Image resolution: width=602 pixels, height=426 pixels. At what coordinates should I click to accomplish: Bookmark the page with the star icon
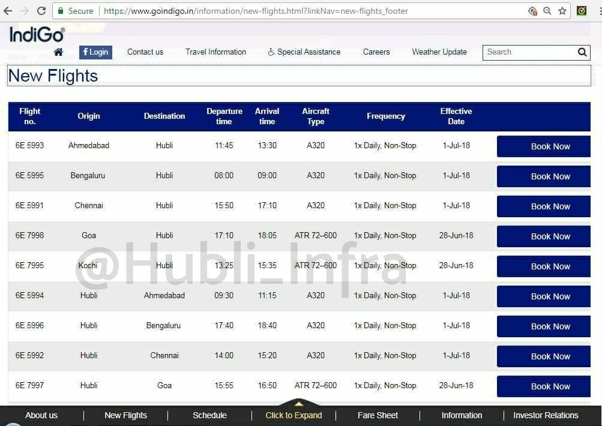[x=562, y=11]
